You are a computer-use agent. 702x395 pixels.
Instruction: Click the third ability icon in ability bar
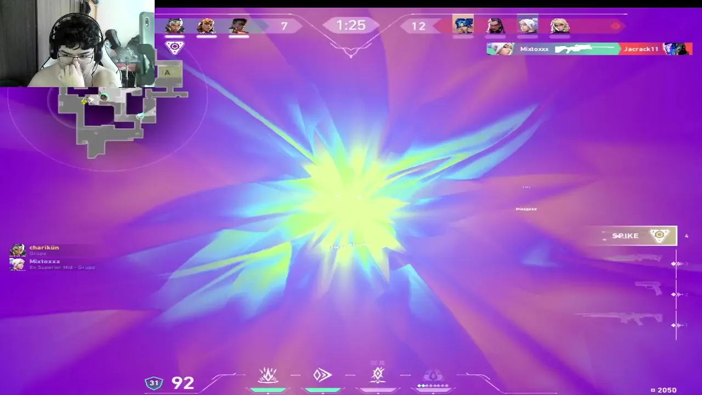click(377, 375)
